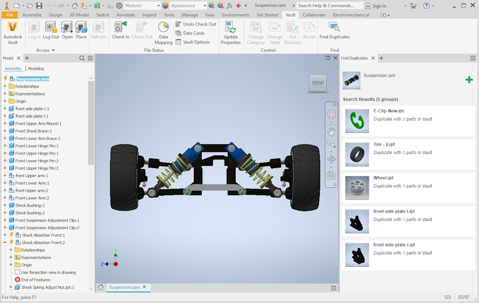Viewport: 479px width, 303px height.
Task: Click in the Search Help & Commands field
Action: click(x=329, y=5)
